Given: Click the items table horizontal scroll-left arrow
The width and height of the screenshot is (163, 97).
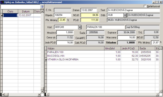Looking at the screenshot, I should pos(47,94).
